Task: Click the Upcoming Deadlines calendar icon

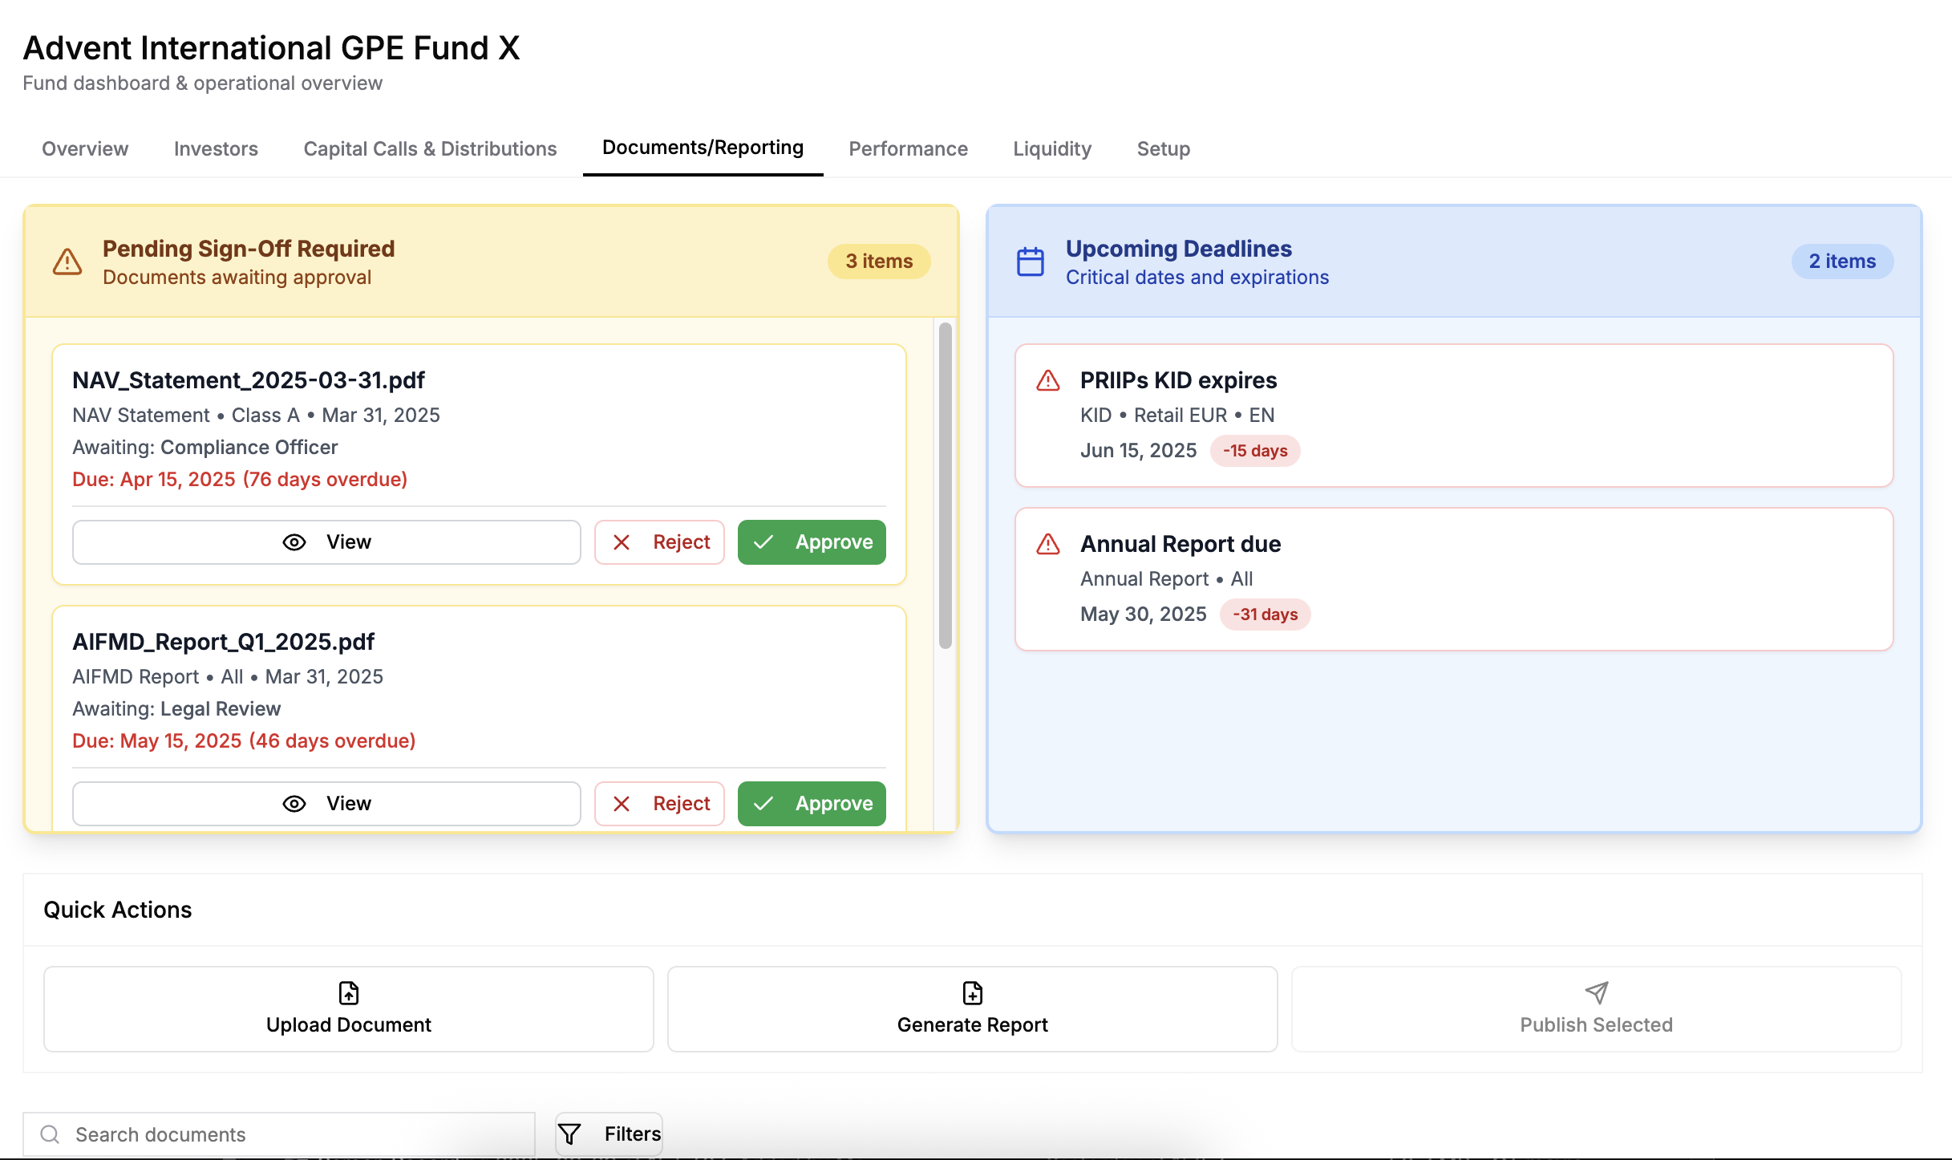Action: tap(1031, 262)
